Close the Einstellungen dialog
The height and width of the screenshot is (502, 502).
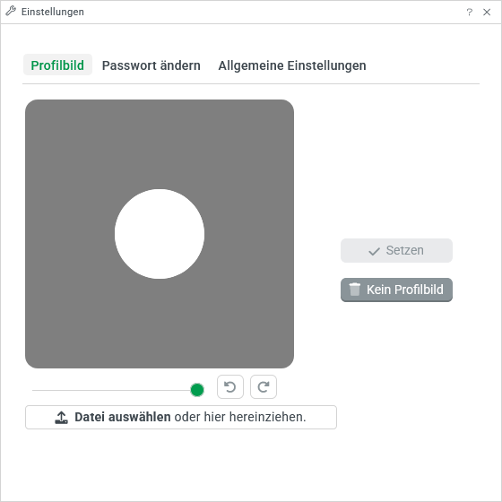pos(487,12)
